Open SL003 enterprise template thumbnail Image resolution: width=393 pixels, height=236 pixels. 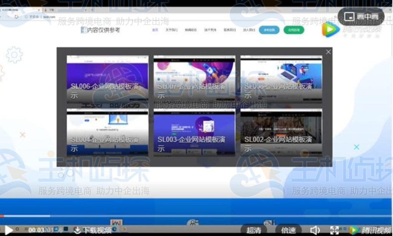194,132
